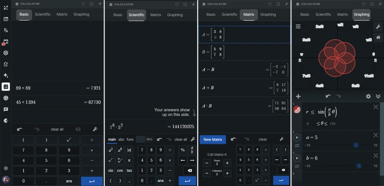Click the blue enter key in Scientific panel
The image size is (384, 186).
tap(187, 181)
